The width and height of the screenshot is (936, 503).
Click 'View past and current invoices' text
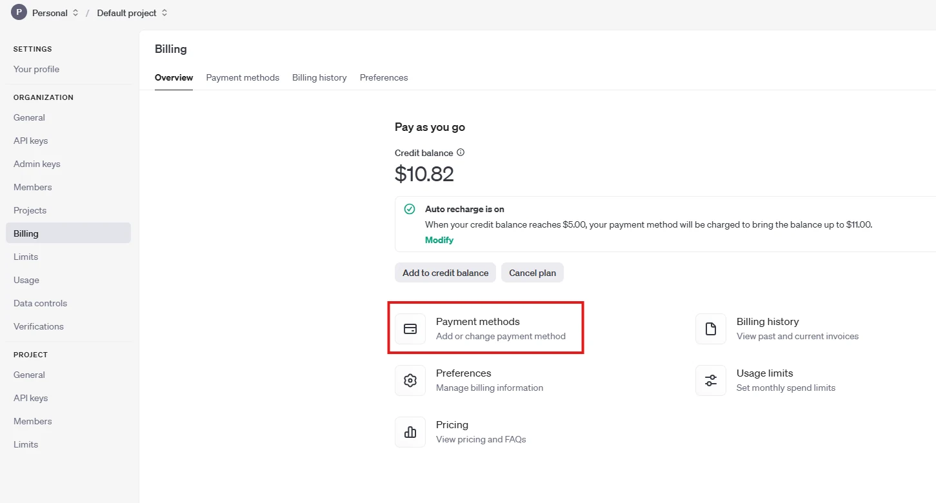pos(797,336)
